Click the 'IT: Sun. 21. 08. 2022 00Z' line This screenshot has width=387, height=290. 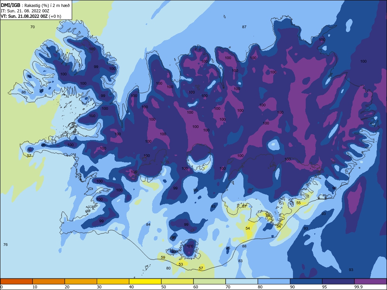point(25,11)
